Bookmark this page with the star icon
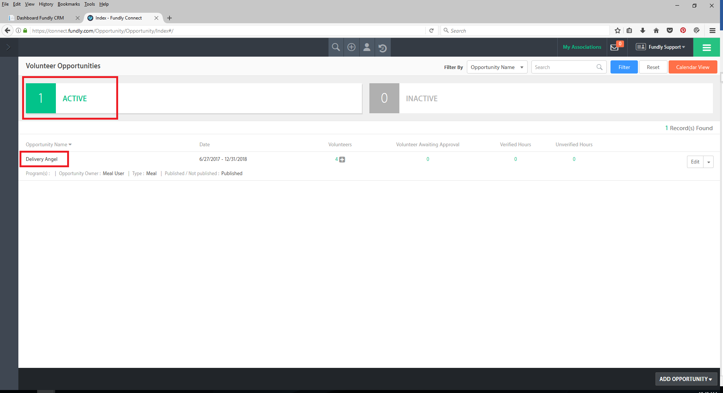This screenshot has height=393, width=723. tap(618, 31)
